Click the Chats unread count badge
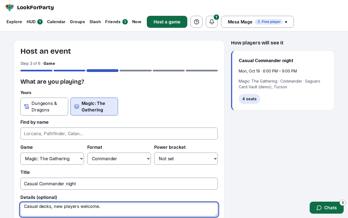This screenshot has height=218, width=348. pyautogui.click(x=343, y=203)
